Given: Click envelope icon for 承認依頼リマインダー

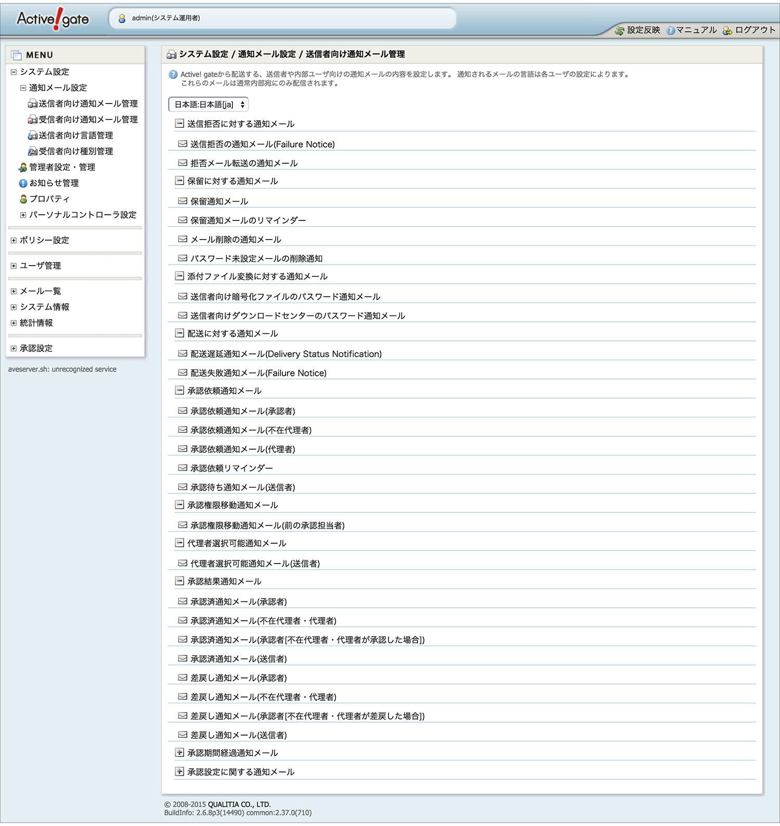Looking at the screenshot, I should click(183, 468).
